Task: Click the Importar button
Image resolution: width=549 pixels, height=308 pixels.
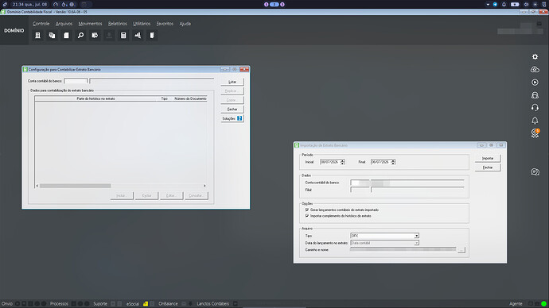Action: point(488,158)
